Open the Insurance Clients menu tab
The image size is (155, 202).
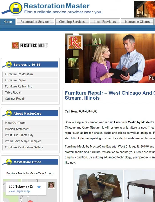[137, 22]
